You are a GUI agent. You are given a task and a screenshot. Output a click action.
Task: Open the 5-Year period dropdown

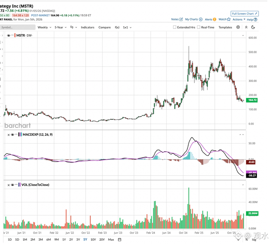point(60,28)
